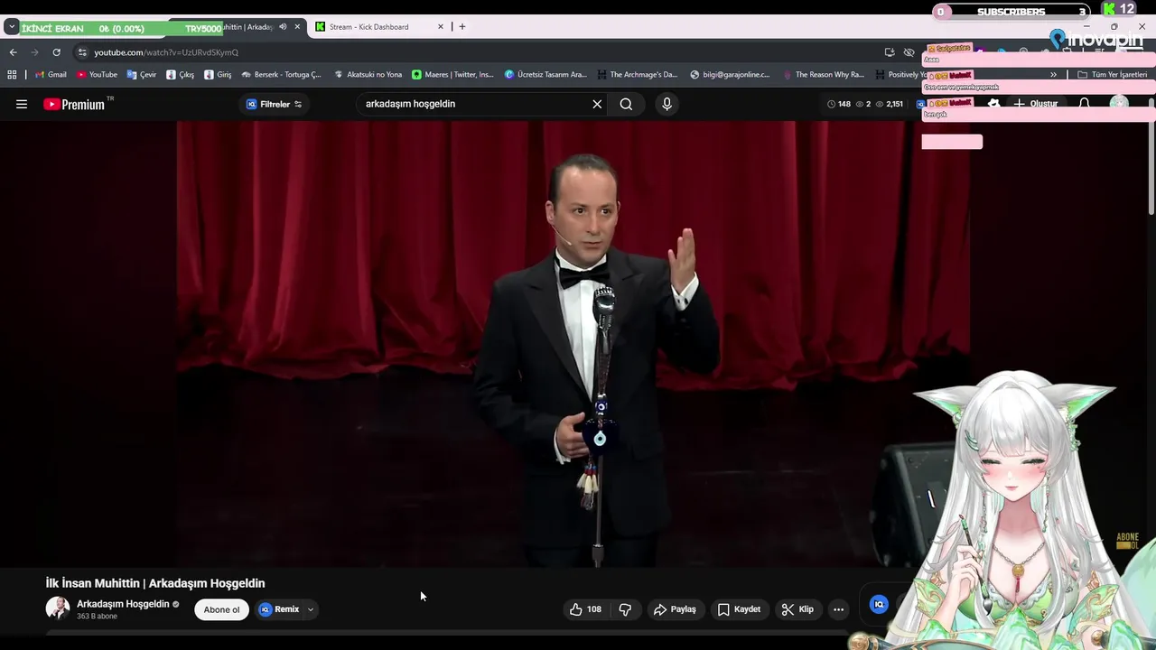This screenshot has height=650, width=1156.
Task: Toggle the crossed-eye tracking icon
Action: tap(909, 52)
